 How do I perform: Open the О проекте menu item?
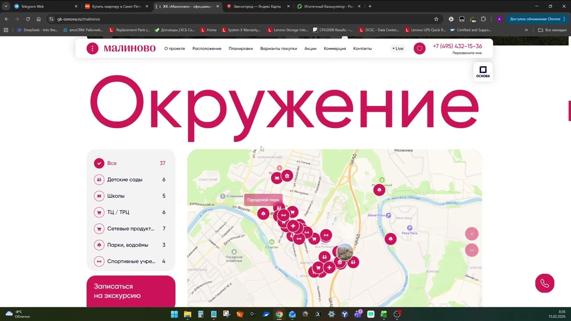tap(174, 49)
